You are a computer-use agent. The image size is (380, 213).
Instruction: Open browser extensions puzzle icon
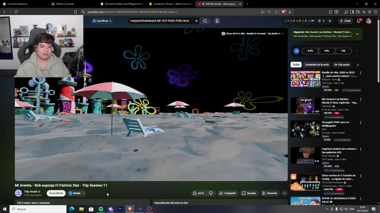tap(330, 12)
